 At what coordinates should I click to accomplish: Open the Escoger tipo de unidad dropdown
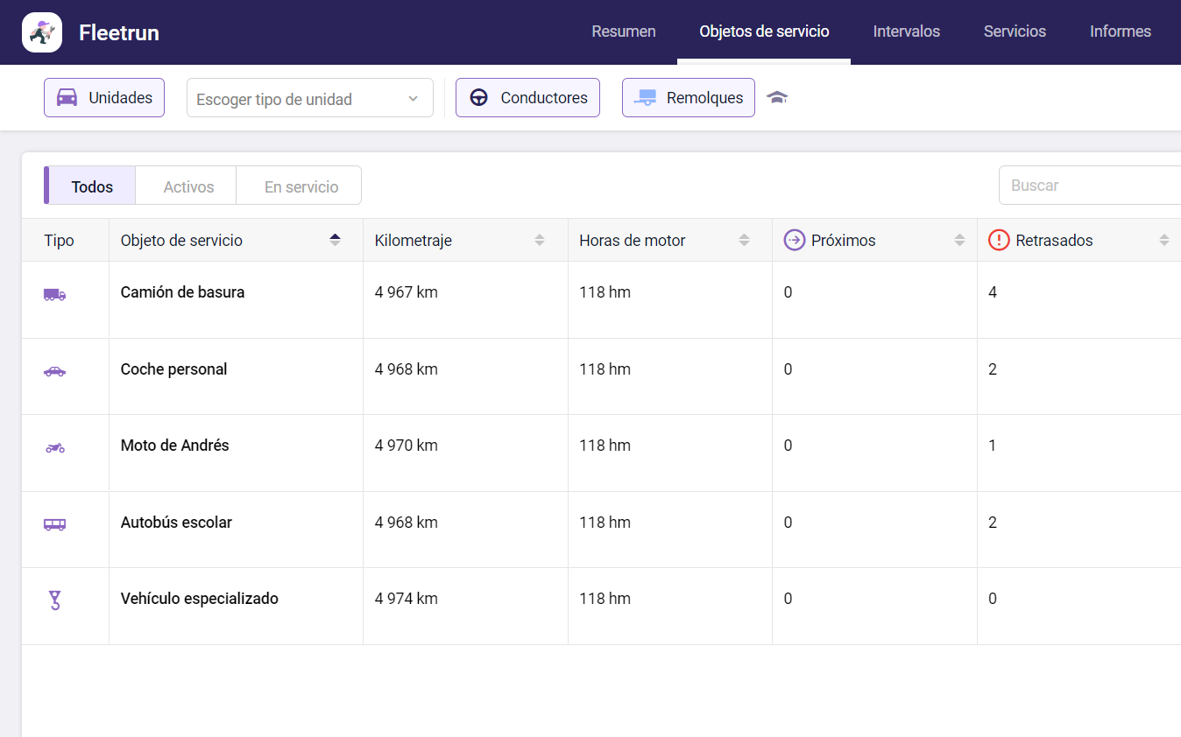[x=309, y=99]
